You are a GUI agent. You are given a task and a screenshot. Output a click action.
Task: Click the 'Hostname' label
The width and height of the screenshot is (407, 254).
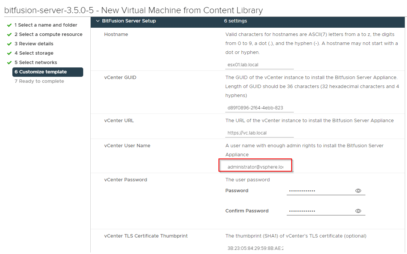pos(116,34)
